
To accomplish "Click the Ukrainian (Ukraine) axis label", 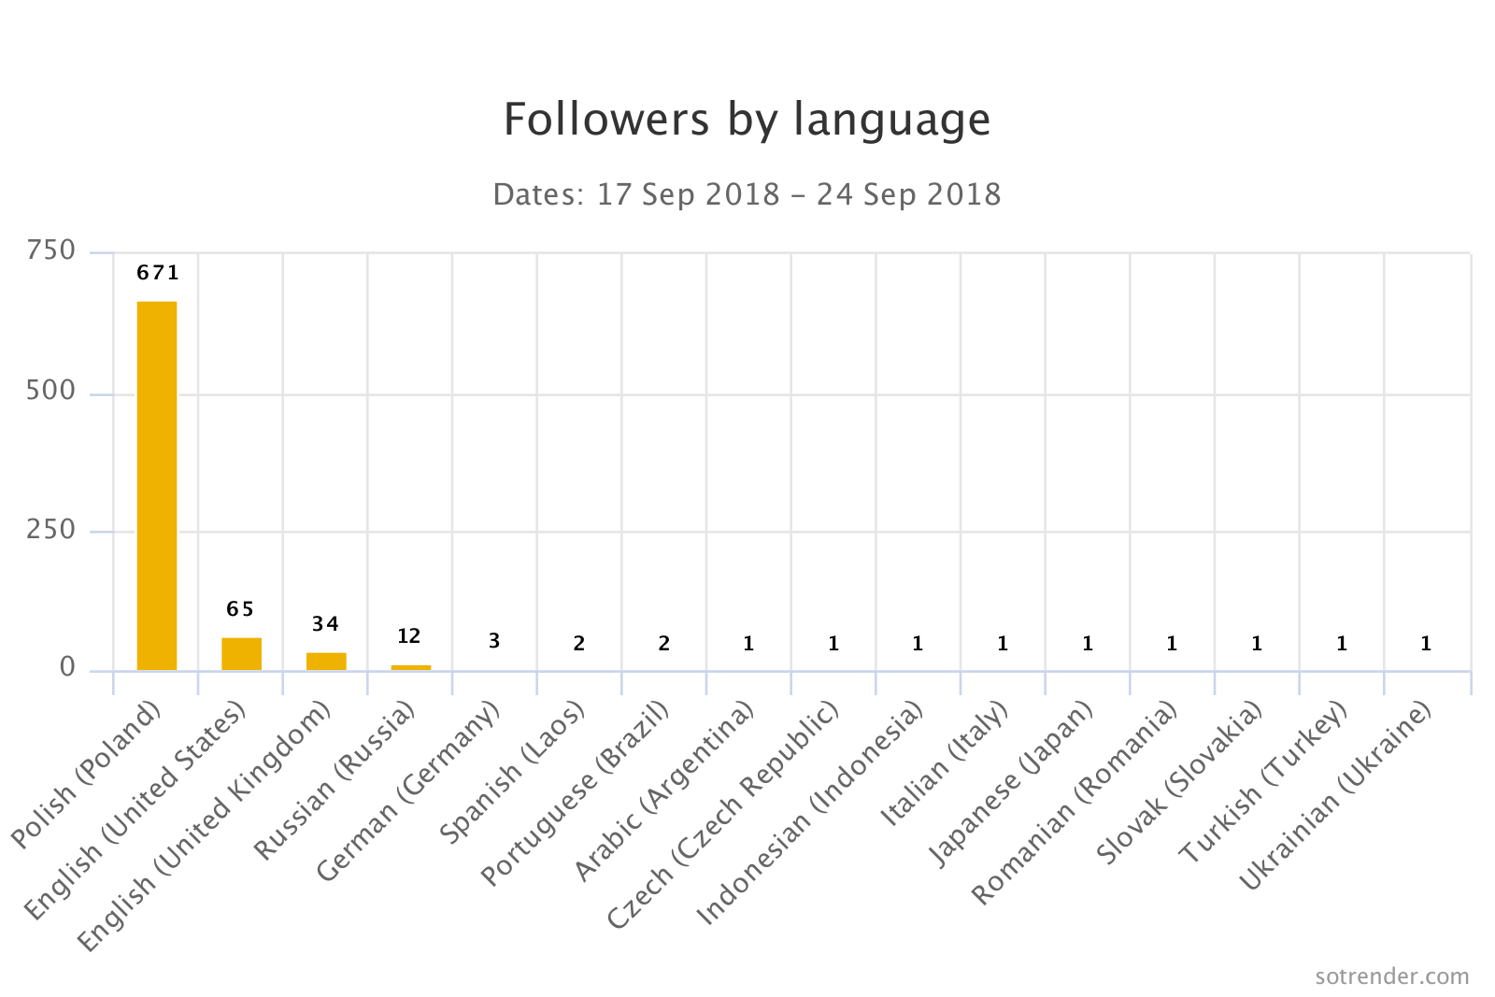I will [x=1334, y=797].
